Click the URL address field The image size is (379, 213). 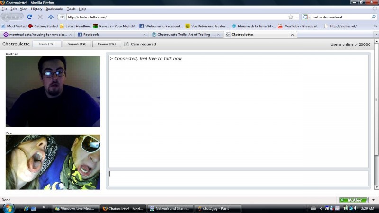point(177,17)
